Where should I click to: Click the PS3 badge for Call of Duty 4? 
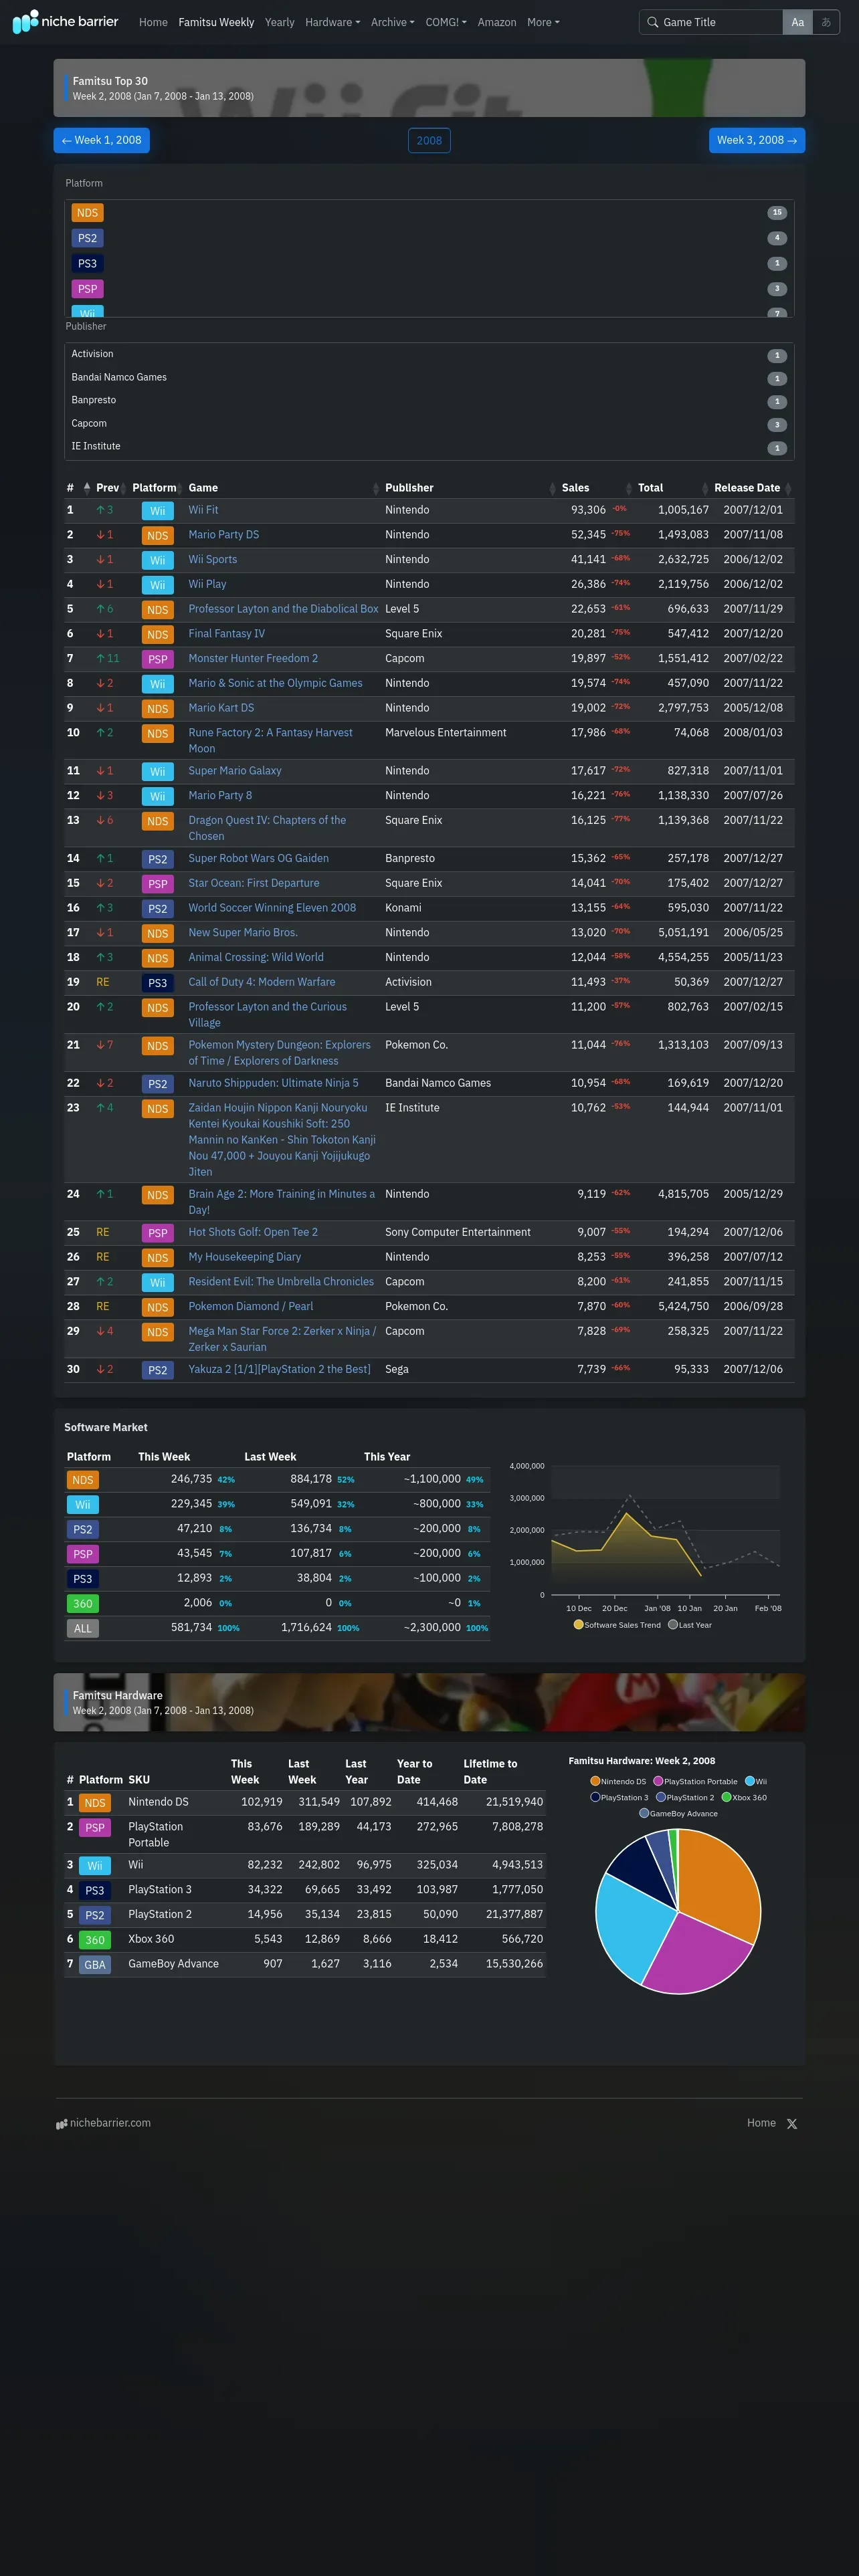157,983
